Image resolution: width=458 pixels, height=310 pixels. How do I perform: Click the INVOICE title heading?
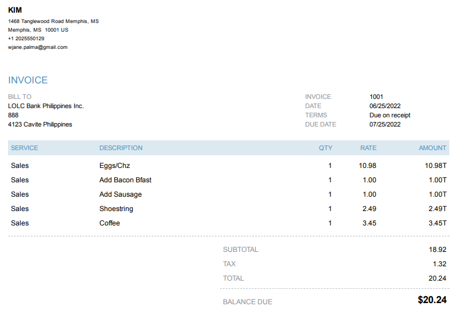[x=28, y=81]
